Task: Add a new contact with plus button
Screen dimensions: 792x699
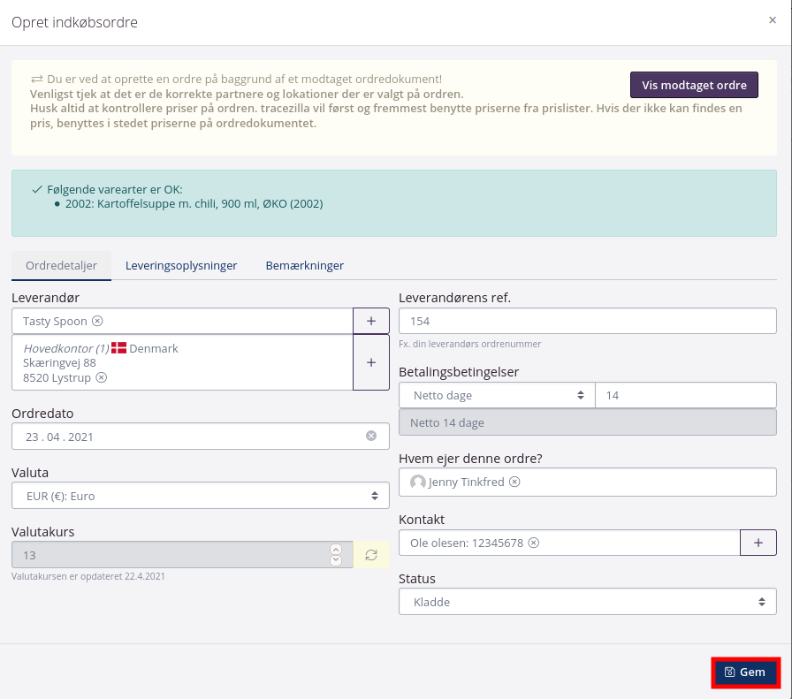Action: 758,543
